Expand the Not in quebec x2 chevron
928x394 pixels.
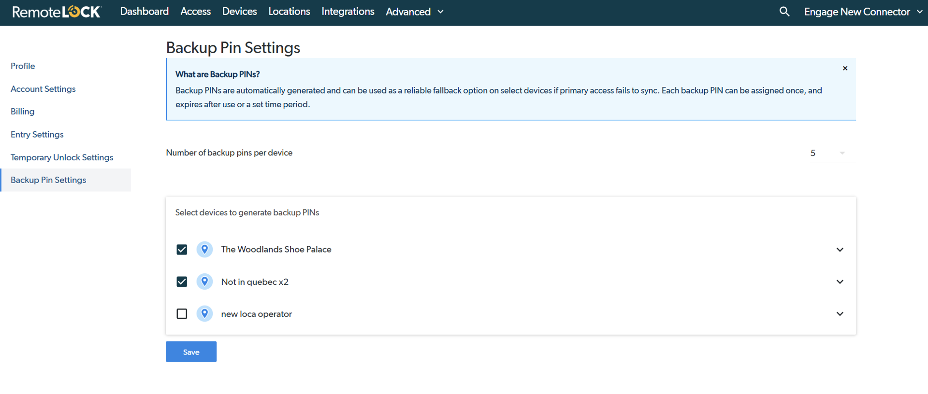coord(840,281)
